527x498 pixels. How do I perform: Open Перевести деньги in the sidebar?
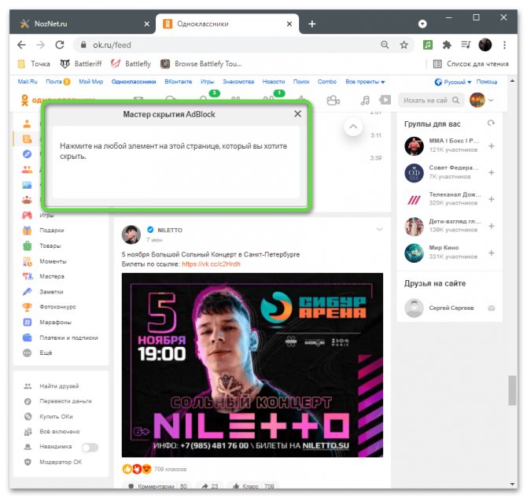(65, 401)
